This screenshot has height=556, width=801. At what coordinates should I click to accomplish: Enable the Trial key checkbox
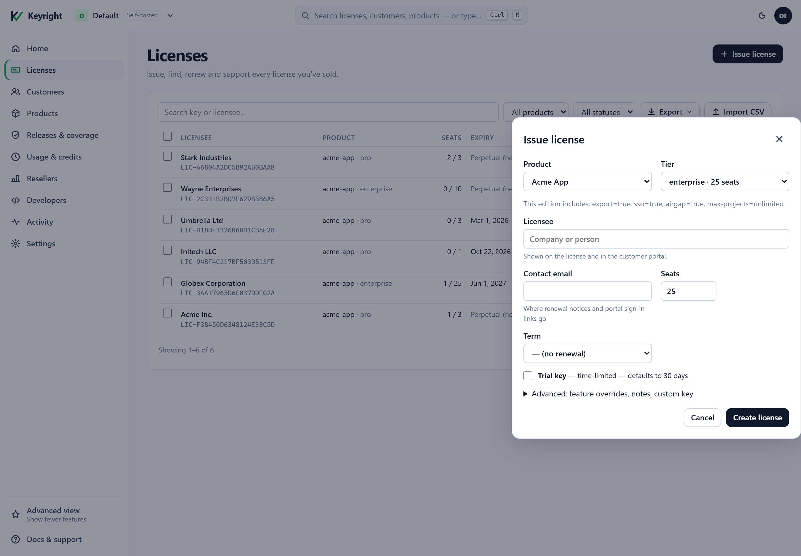pos(528,376)
